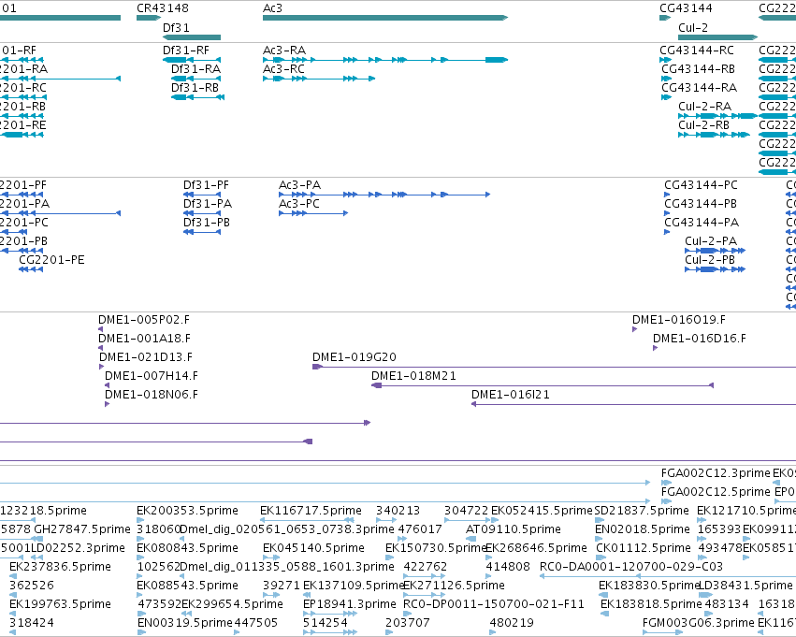Screen dimensions: 796x637
Task: Select BAC end DME1-005P02.F
Action: point(100,329)
